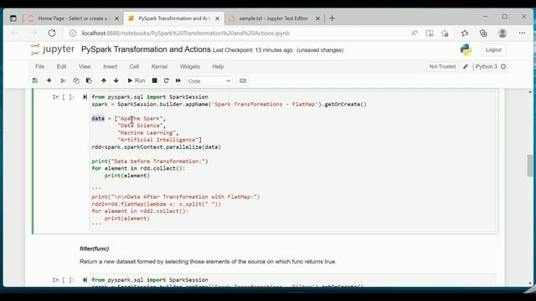This screenshot has width=536, height=301.
Task: Open the Widgets menu
Action: tap(190, 67)
